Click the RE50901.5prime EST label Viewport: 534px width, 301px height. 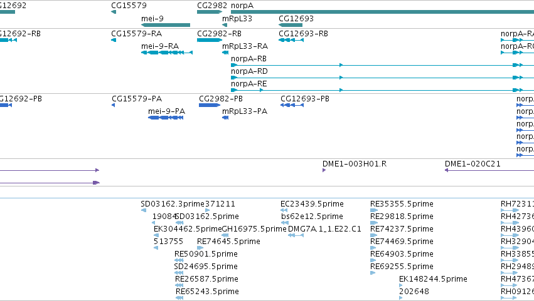click(x=206, y=254)
